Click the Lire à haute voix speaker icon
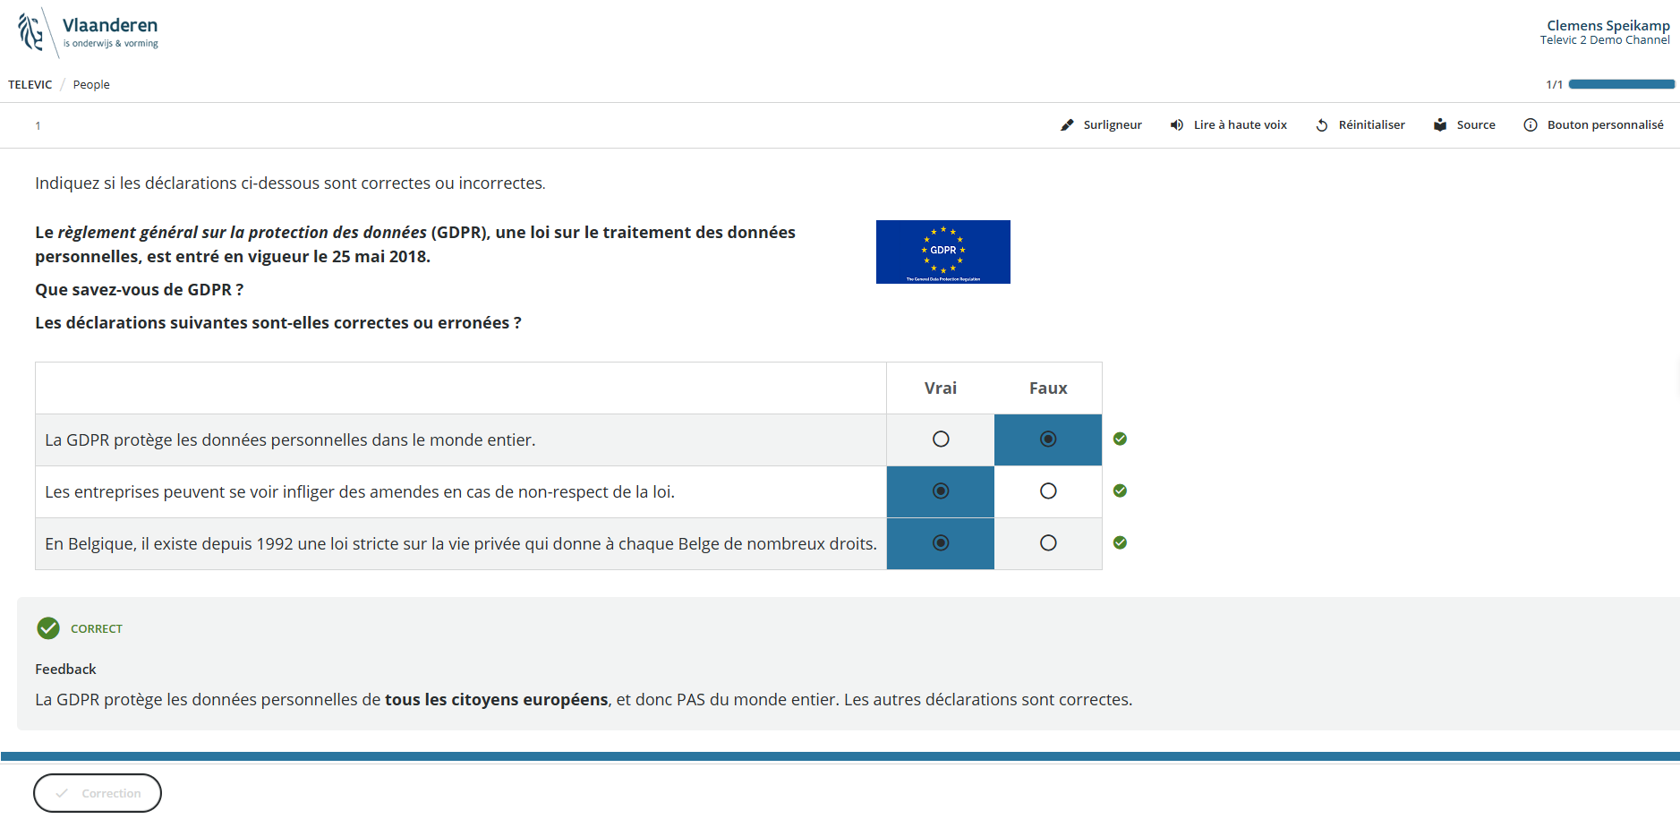 tap(1177, 125)
